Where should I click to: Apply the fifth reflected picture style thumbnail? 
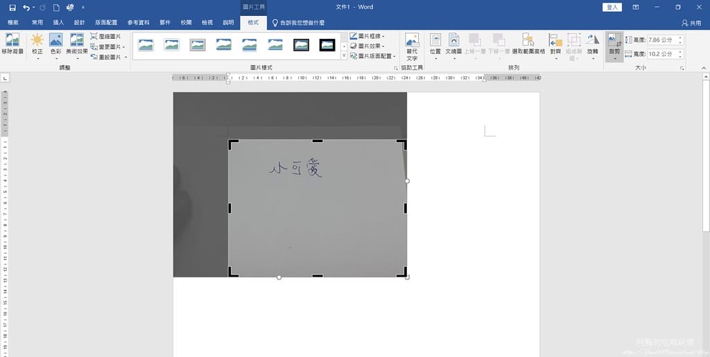point(250,44)
